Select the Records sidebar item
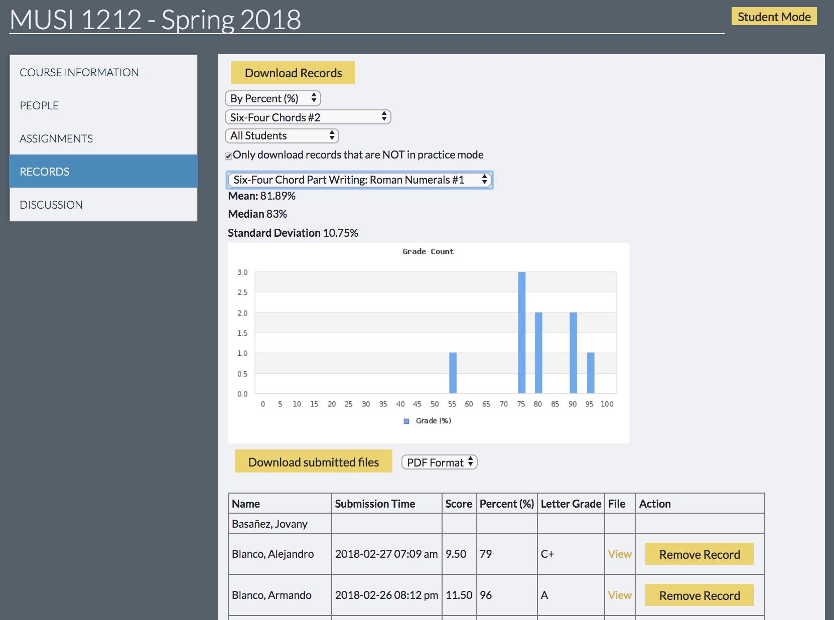834x620 pixels. (45, 172)
